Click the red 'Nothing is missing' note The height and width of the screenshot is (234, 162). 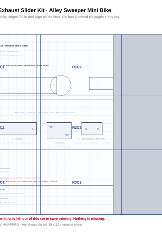[x=53, y=219]
